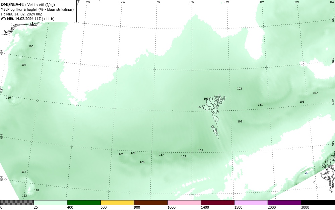Click the 12W longitude label

point(122,2)
